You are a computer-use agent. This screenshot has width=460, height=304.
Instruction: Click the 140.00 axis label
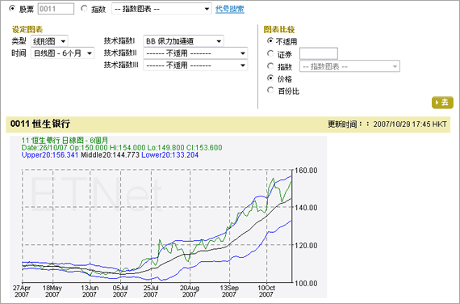(x=306, y=208)
